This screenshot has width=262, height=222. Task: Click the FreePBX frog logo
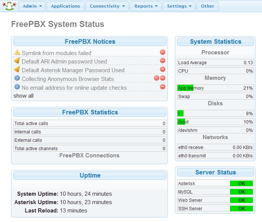point(9,6)
